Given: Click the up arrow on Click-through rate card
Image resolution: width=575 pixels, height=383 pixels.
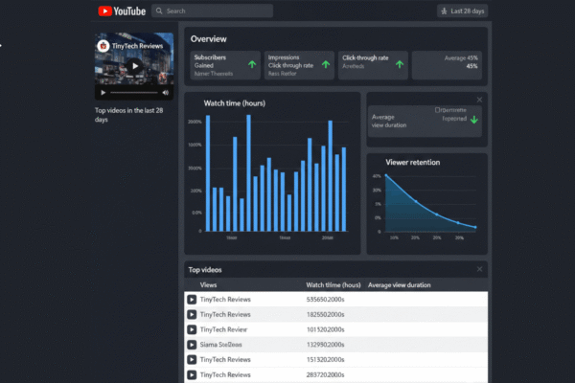Looking at the screenshot, I should pos(400,64).
